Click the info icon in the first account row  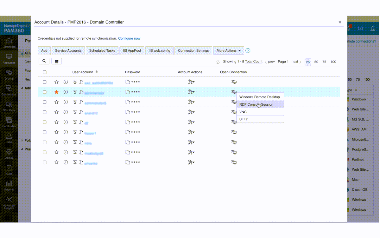[66, 82]
